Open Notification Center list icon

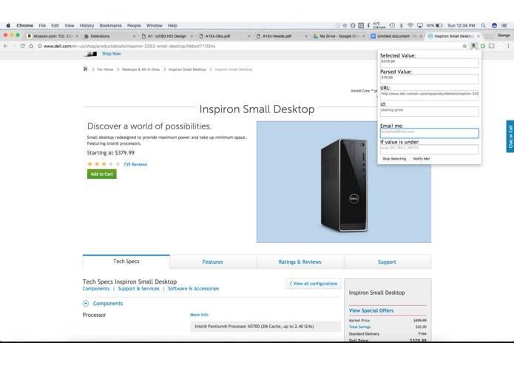tap(504, 25)
